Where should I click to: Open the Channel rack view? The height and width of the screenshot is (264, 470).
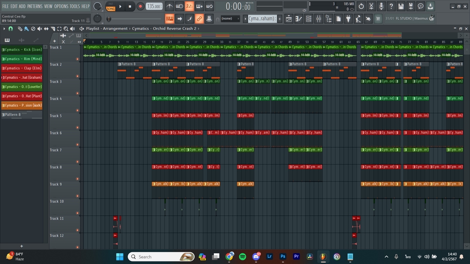click(x=308, y=19)
